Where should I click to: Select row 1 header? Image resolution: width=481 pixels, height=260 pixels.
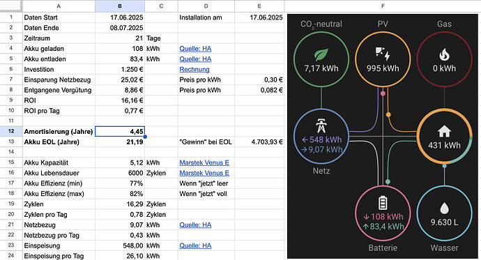coord(11,17)
